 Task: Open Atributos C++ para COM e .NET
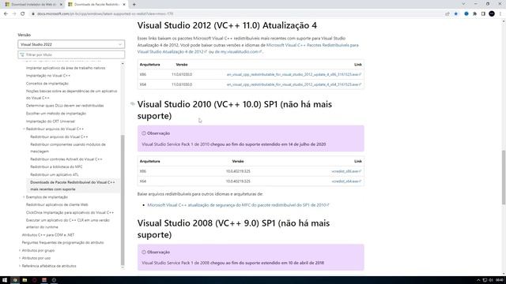[x=47, y=235]
